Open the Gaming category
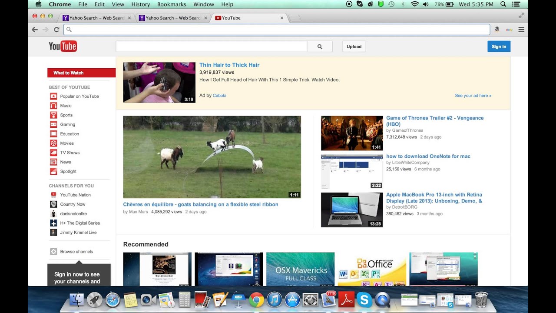This screenshot has height=313, width=556. [x=67, y=124]
